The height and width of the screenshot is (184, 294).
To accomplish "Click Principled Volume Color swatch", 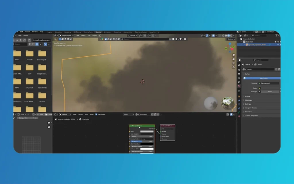I will click(x=147, y=131).
